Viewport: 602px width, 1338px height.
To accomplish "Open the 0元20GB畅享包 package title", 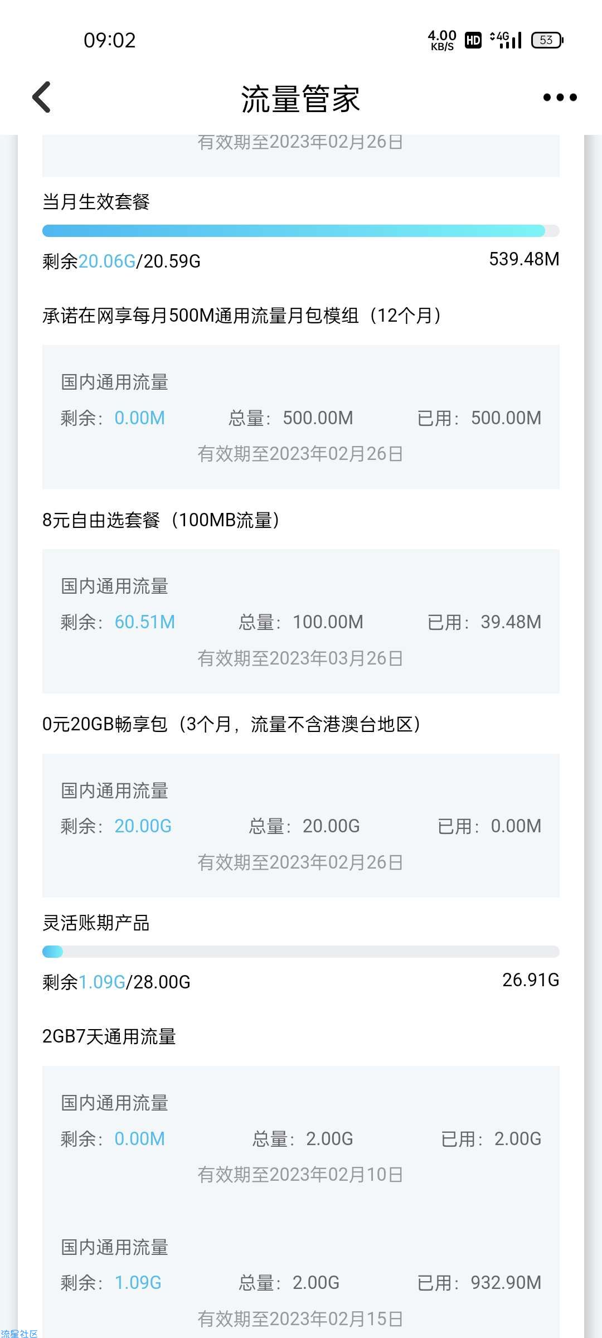I will point(232,724).
